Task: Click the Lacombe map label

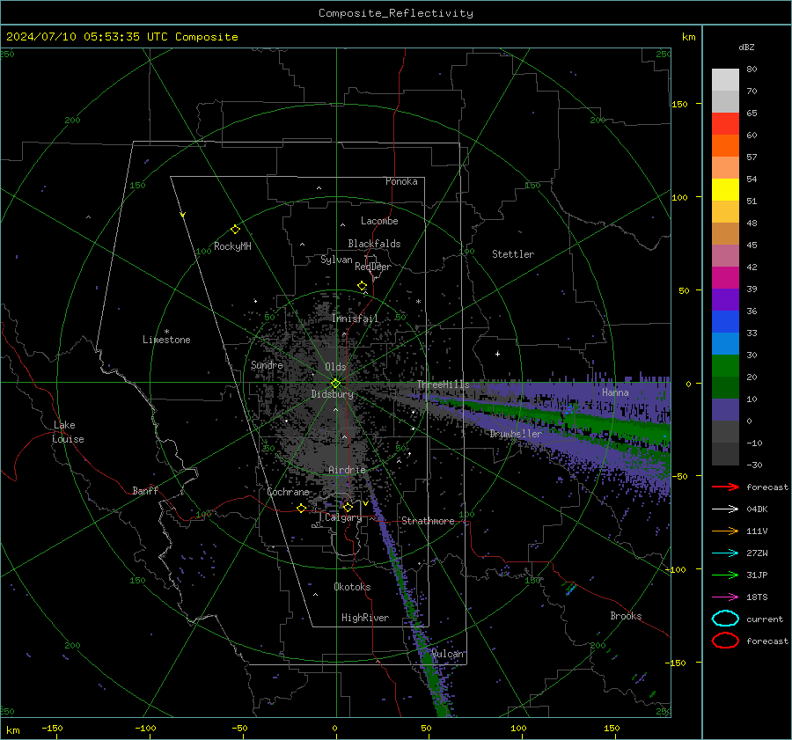Action: pyautogui.click(x=379, y=221)
